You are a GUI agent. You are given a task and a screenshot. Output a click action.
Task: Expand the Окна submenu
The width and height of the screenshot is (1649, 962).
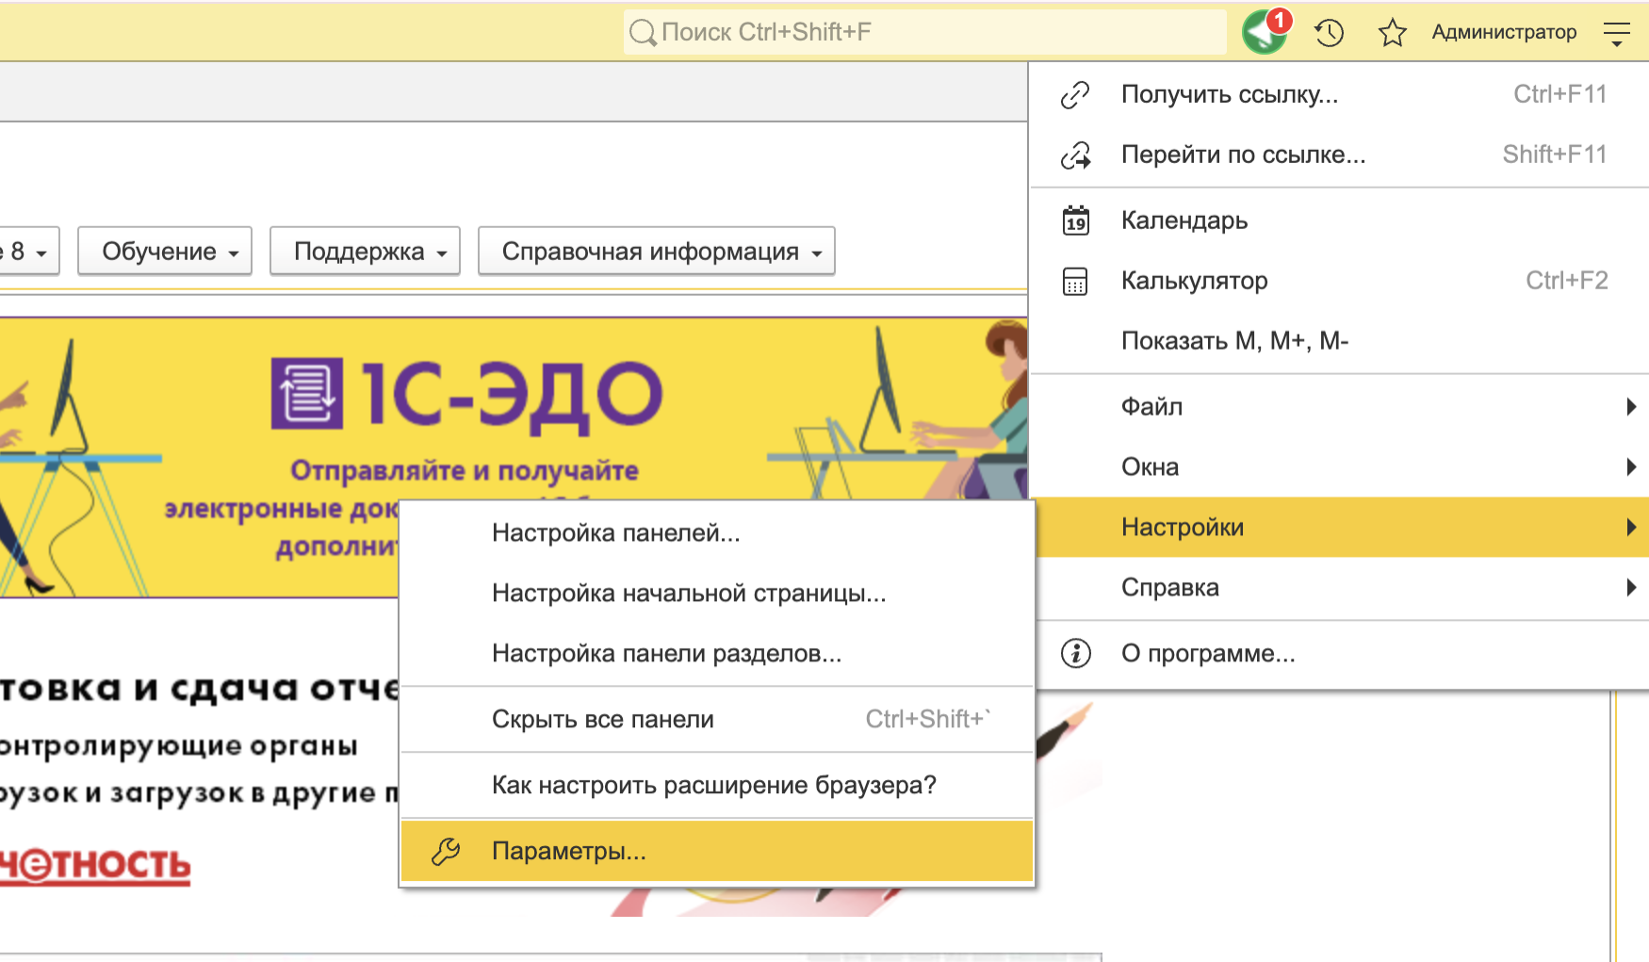point(1340,467)
